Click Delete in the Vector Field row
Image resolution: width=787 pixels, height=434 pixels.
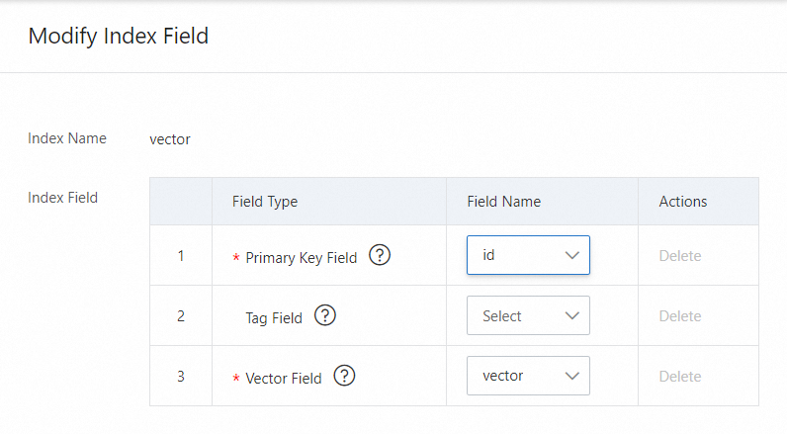[679, 377]
